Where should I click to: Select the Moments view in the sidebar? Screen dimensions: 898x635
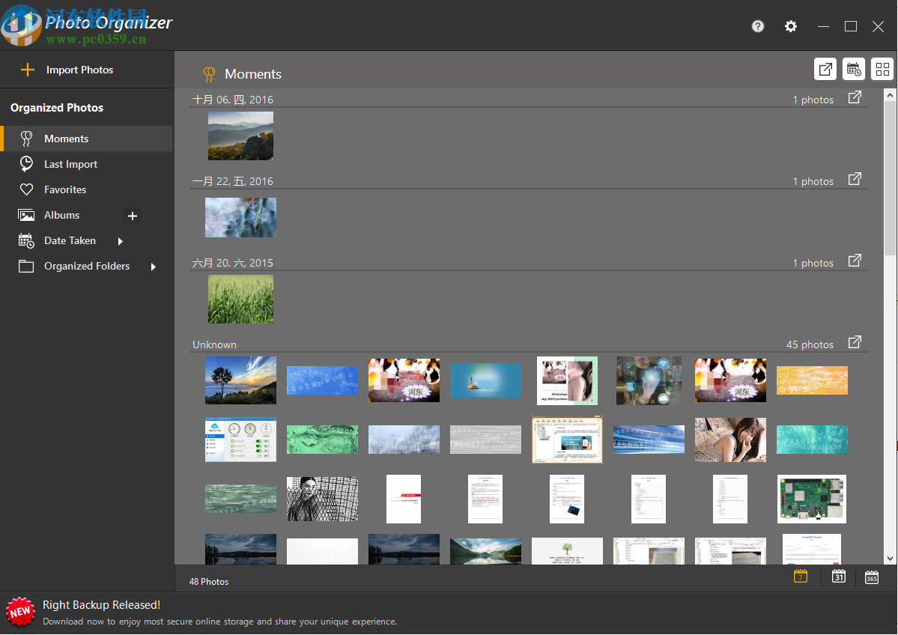tap(66, 139)
